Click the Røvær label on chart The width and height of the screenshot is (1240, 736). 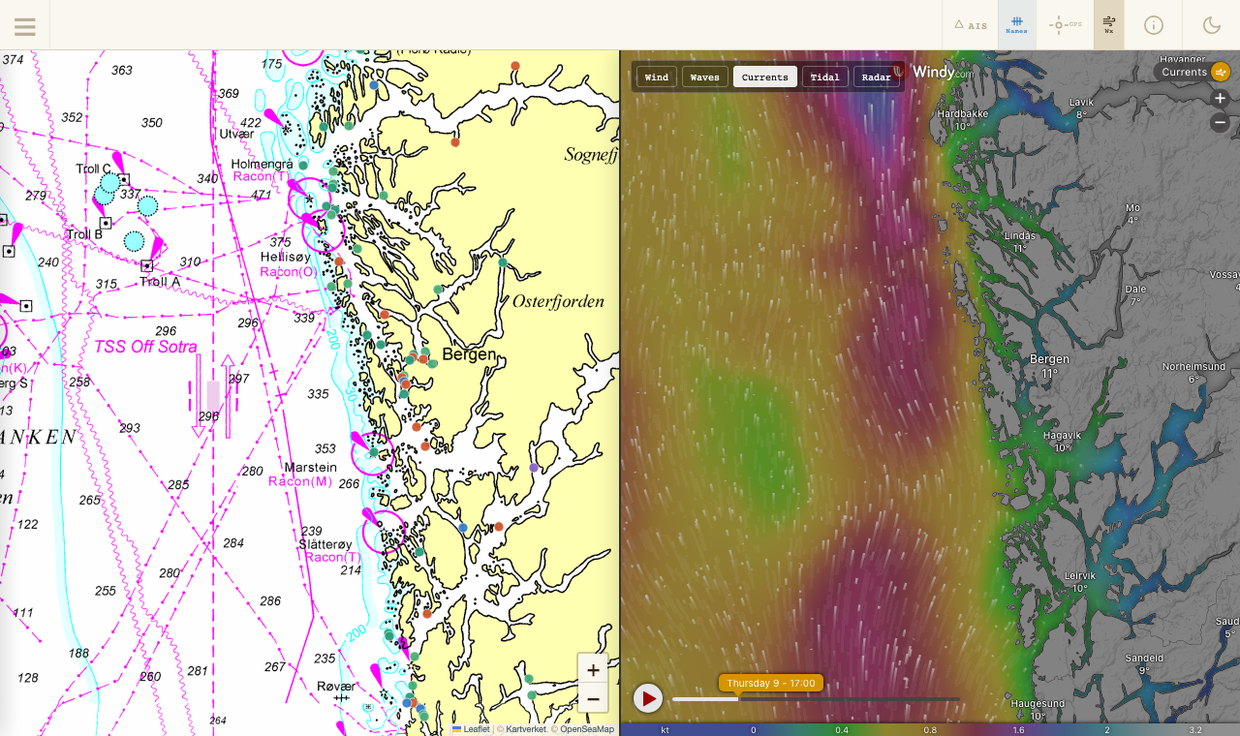pyautogui.click(x=336, y=686)
